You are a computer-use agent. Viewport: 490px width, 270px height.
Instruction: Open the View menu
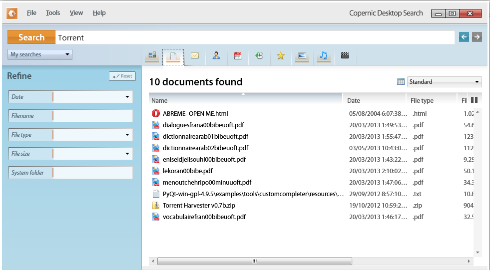76,13
